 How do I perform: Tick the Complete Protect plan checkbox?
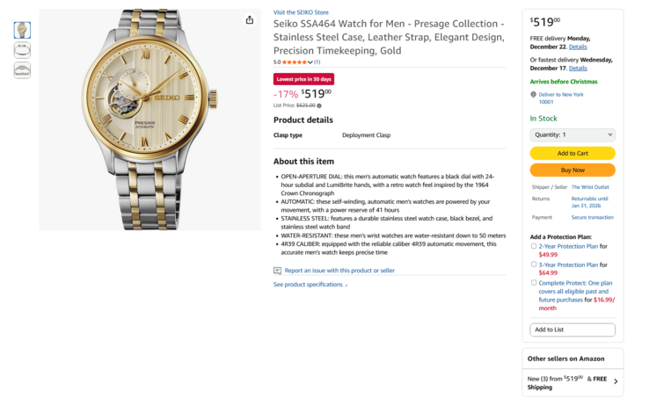click(533, 283)
